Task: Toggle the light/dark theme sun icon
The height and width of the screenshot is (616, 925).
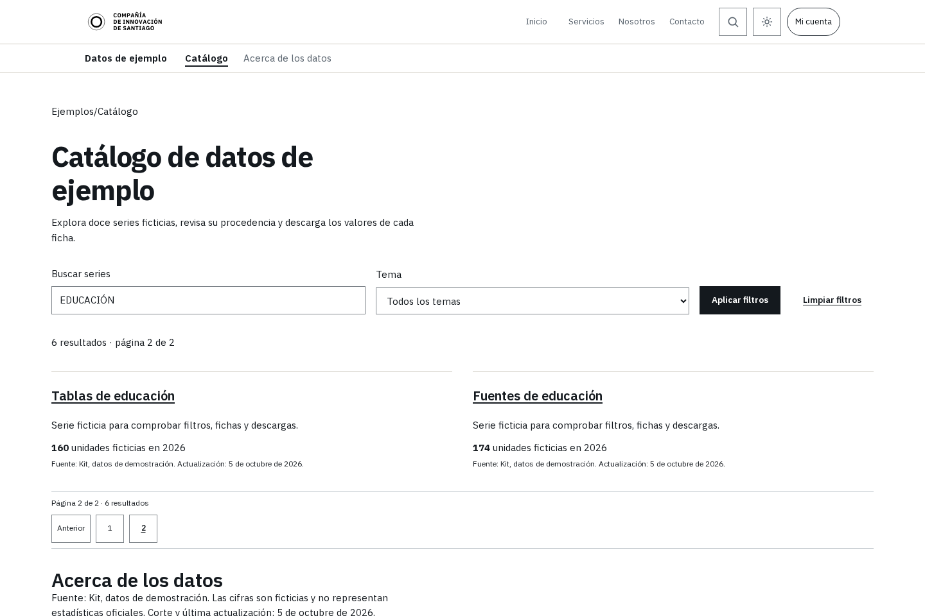Action: (x=767, y=22)
